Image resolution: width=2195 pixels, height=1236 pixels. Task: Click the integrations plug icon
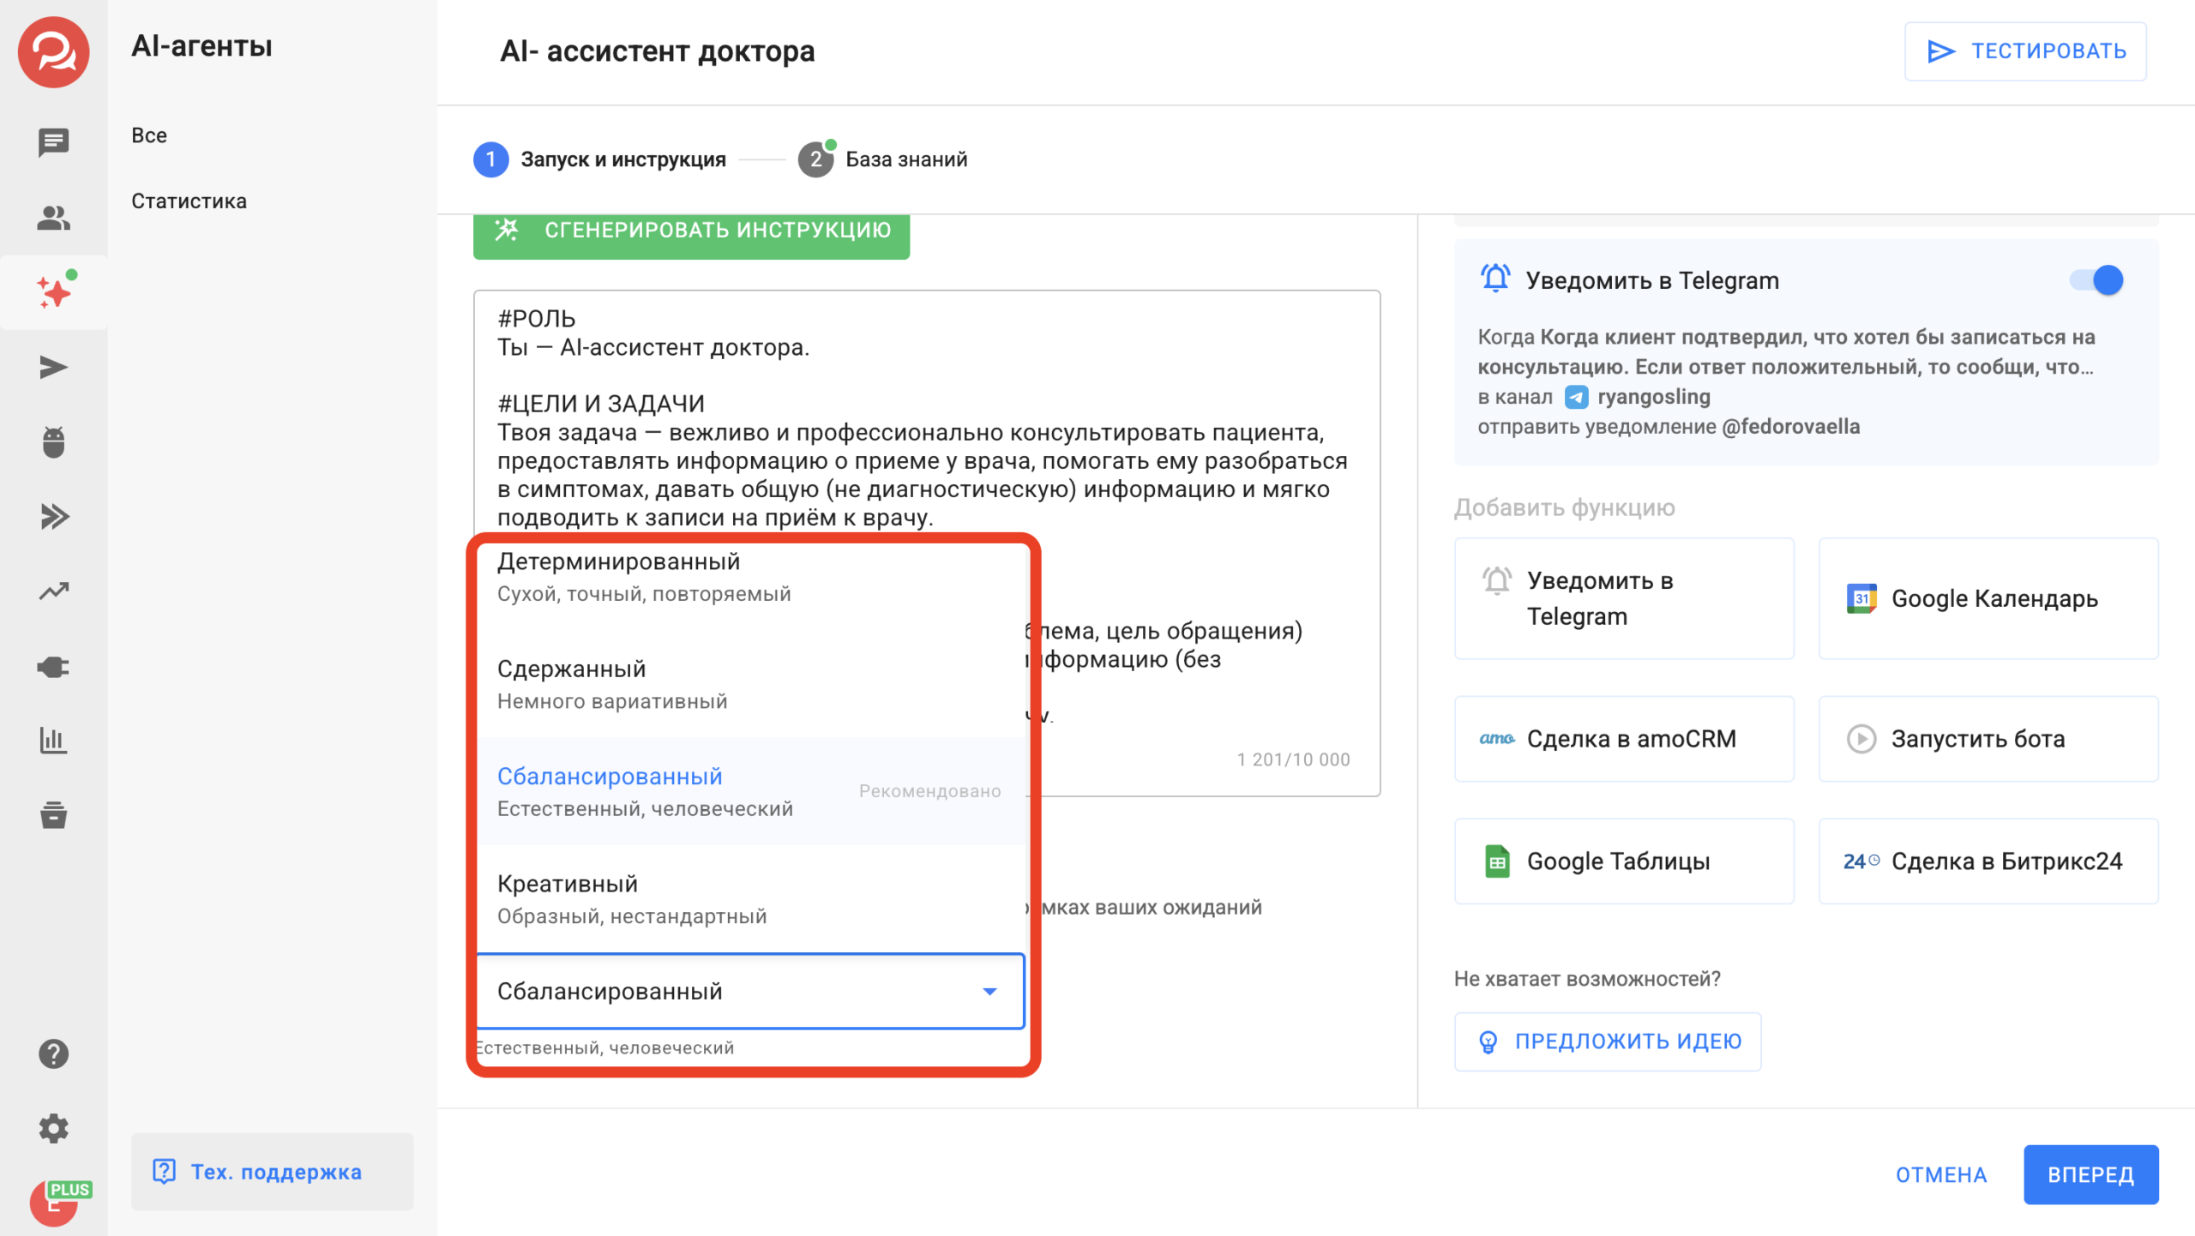[53, 667]
